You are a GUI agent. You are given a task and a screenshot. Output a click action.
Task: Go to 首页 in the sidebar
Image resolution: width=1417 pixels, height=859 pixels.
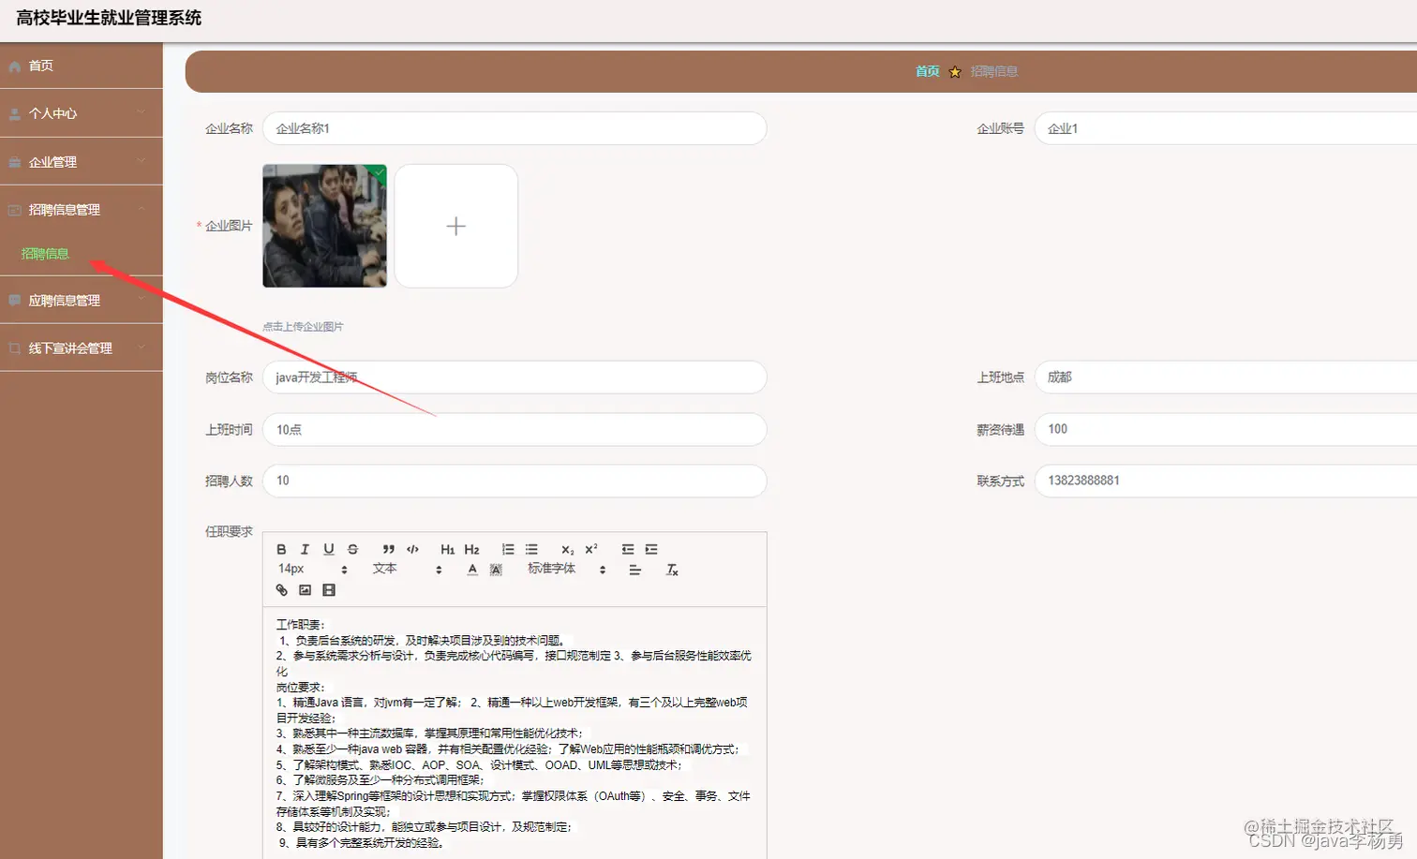[81, 66]
